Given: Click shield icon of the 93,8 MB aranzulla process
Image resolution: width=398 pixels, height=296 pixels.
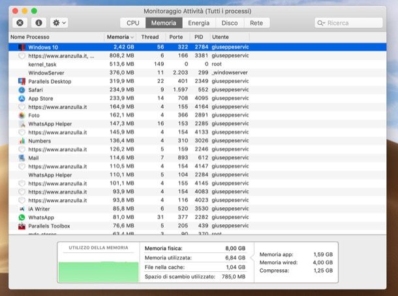Looking at the screenshot, I should pyautogui.click(x=22, y=201).
